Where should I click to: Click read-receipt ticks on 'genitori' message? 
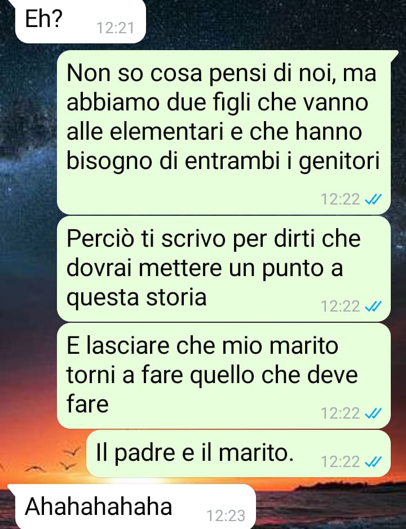click(x=373, y=199)
